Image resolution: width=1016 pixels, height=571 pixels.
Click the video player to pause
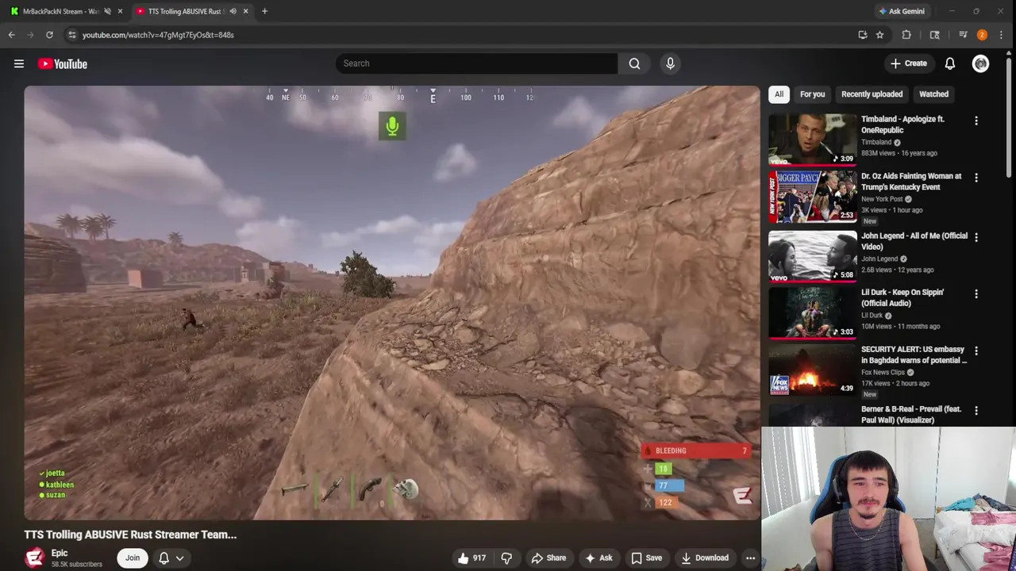click(x=392, y=303)
